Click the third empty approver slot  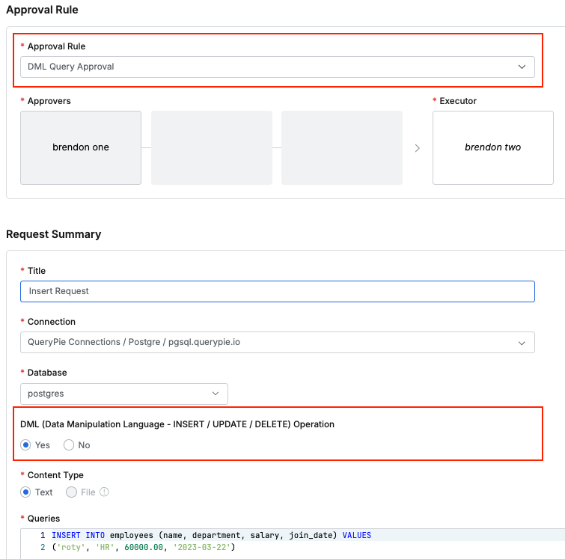pyautogui.click(x=342, y=147)
